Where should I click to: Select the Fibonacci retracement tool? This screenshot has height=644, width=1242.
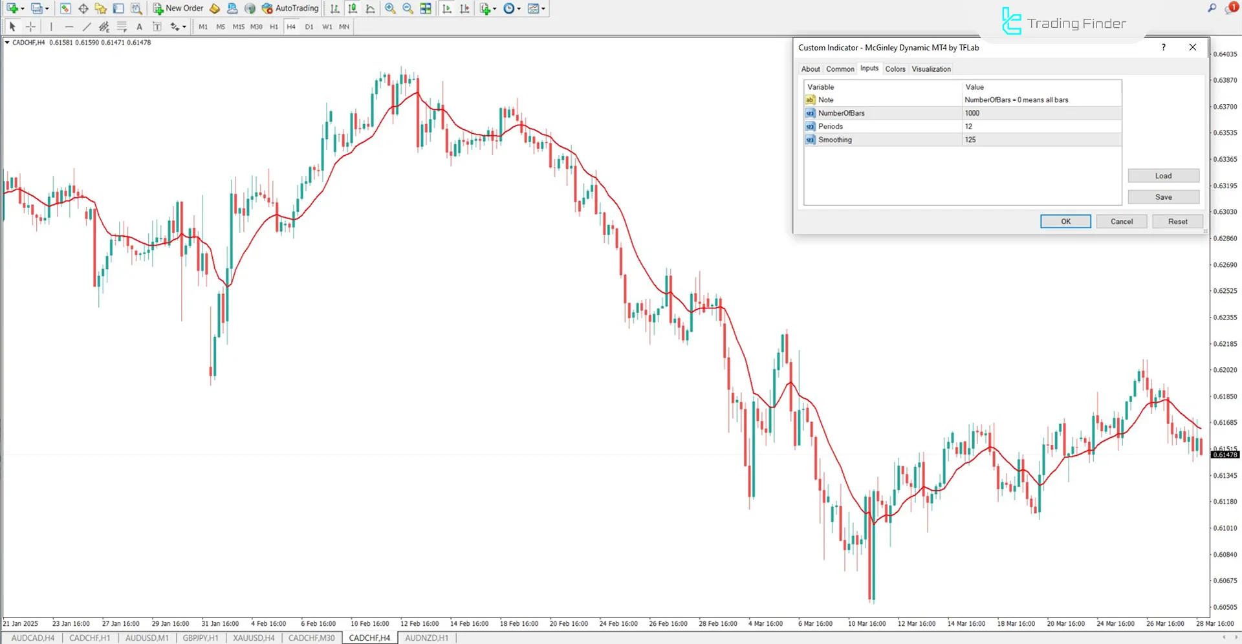122,27
